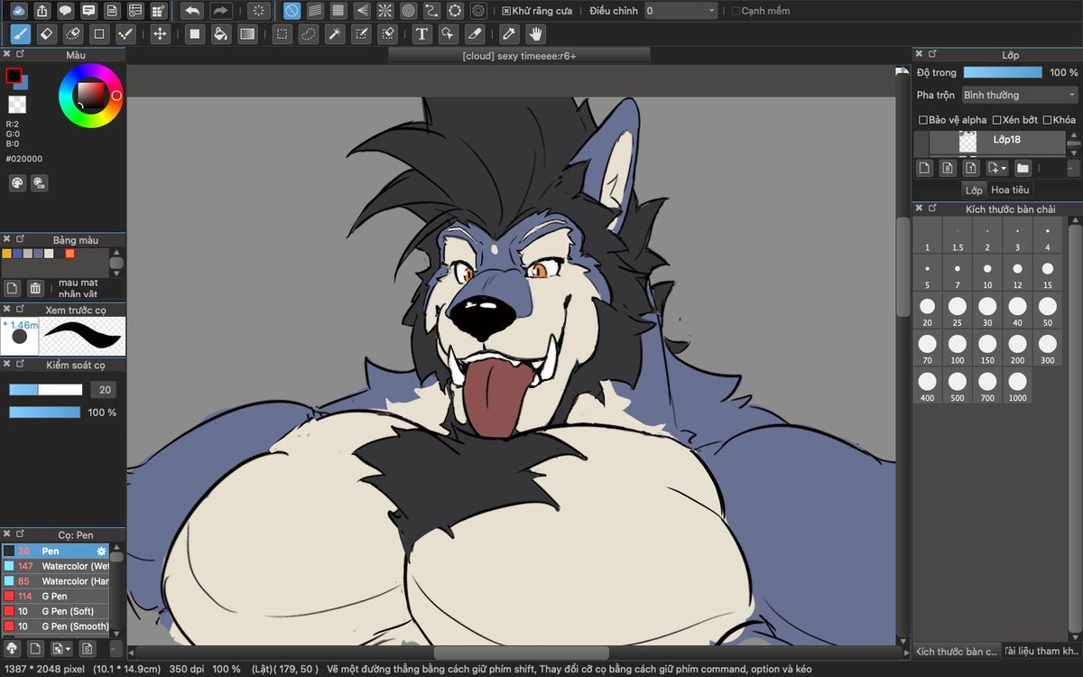Choose brush size 7 preset
Image resolution: width=1083 pixels, height=677 pixels.
click(x=958, y=274)
